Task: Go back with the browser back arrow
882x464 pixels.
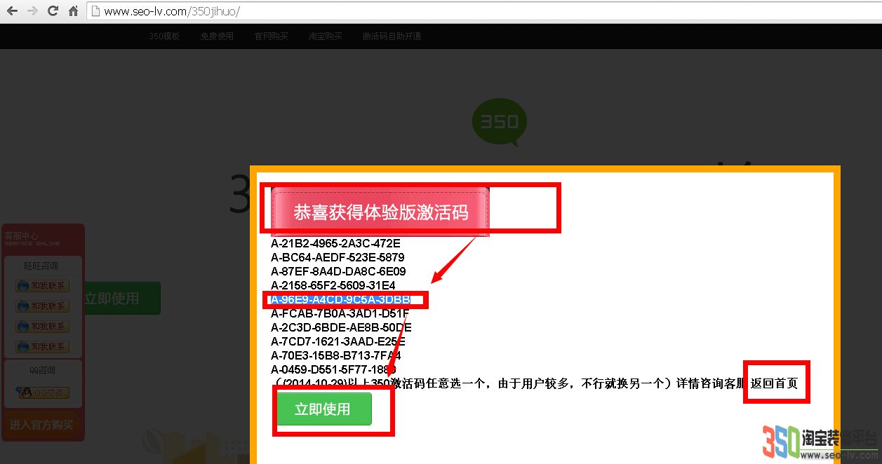Action: (13, 11)
